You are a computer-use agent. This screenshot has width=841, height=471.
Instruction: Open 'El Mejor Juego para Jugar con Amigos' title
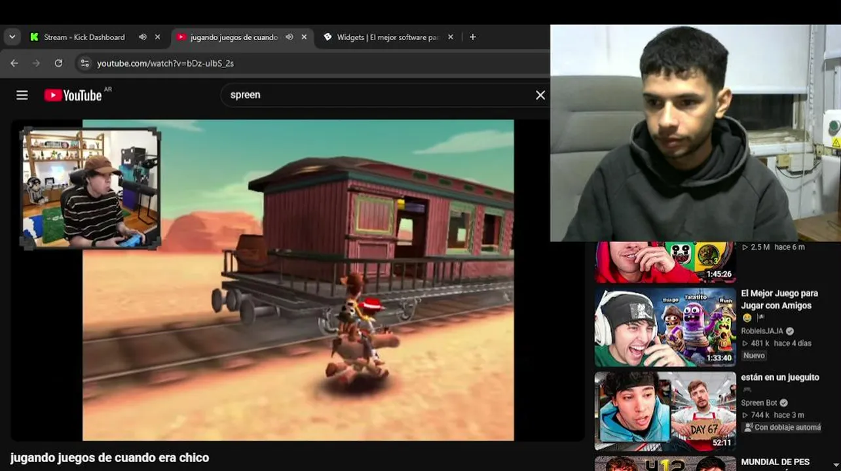click(779, 300)
